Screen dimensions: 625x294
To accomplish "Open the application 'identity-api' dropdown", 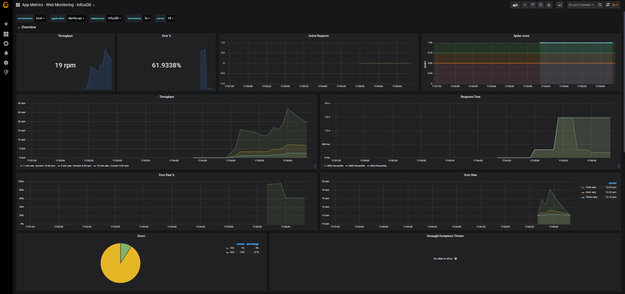I will click(76, 18).
